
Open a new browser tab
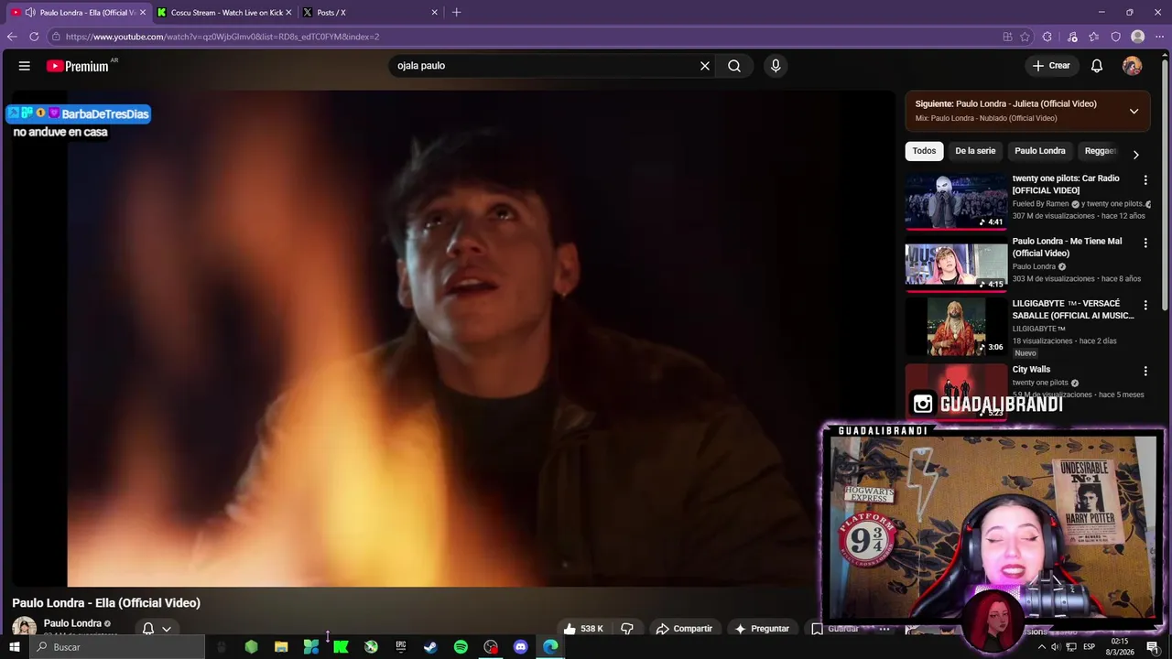[x=457, y=12]
